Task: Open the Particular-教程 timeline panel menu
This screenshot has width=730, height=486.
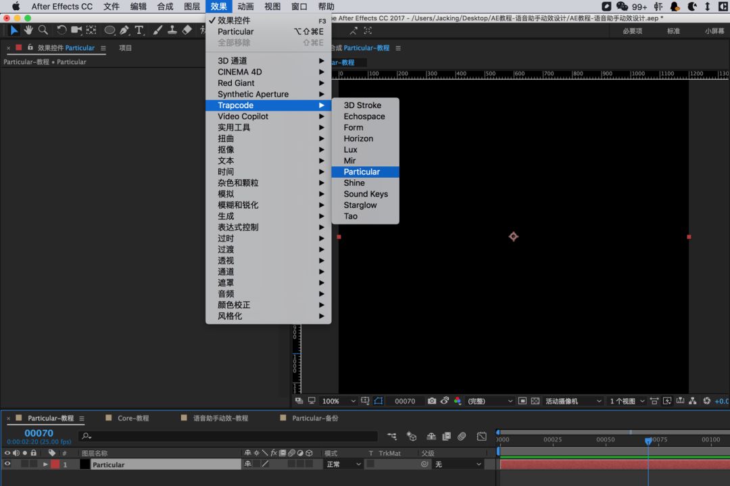Action: click(82, 418)
